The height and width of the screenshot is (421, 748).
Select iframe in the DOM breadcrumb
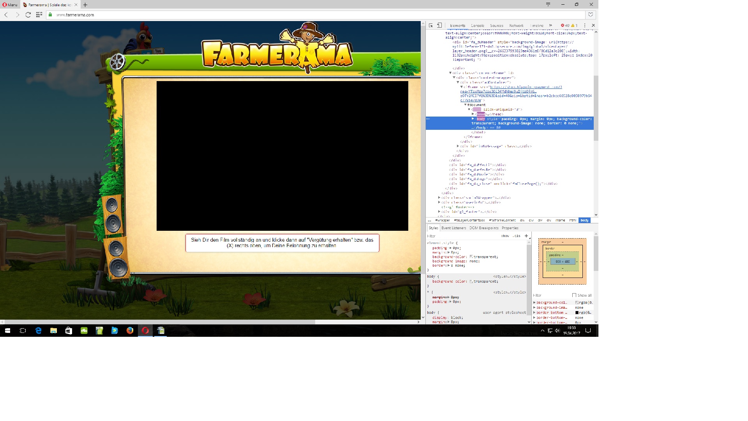click(x=560, y=220)
